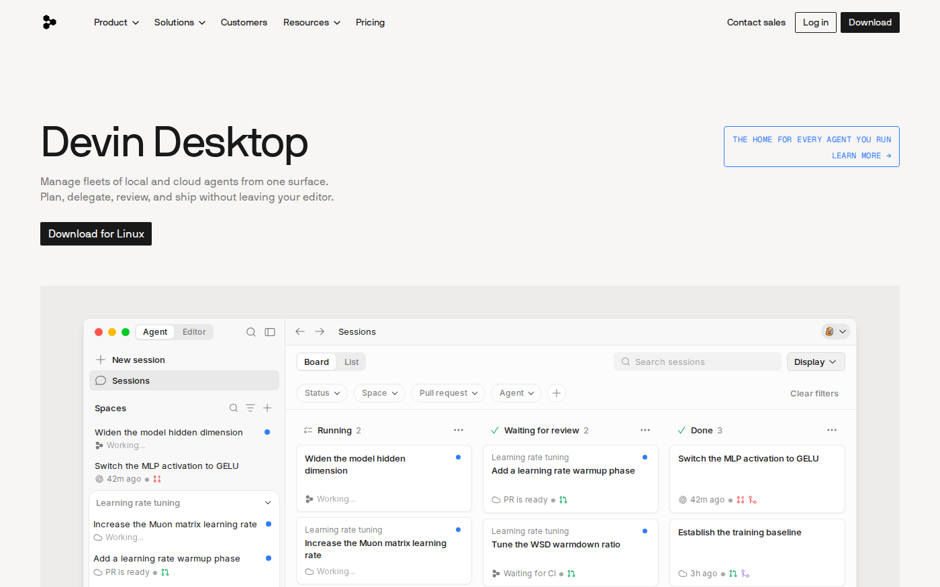Click the Spaces search icon

pyautogui.click(x=234, y=408)
